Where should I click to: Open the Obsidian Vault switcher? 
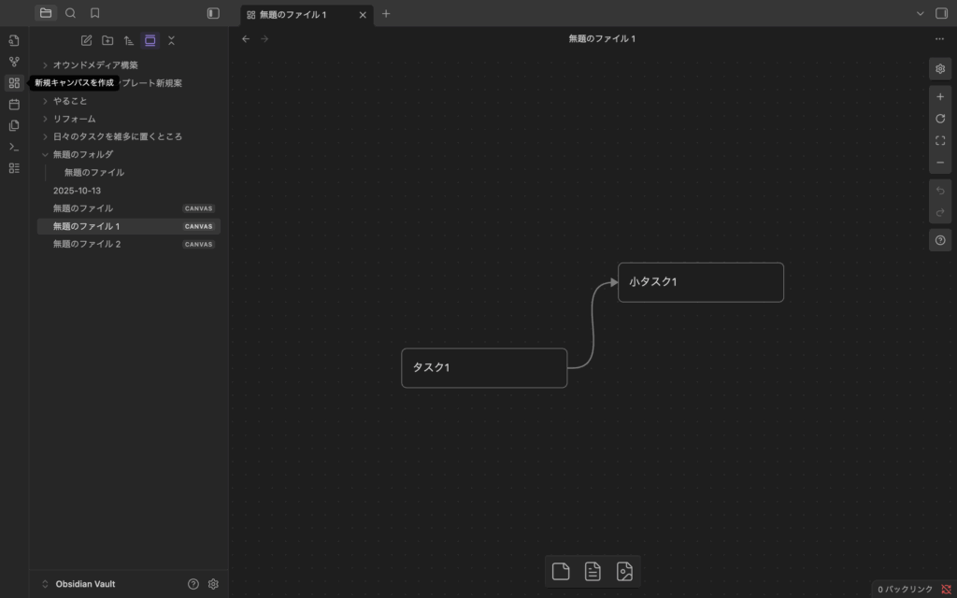pyautogui.click(x=84, y=584)
